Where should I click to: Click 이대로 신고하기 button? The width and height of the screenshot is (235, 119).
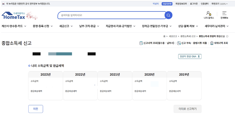[187, 109]
